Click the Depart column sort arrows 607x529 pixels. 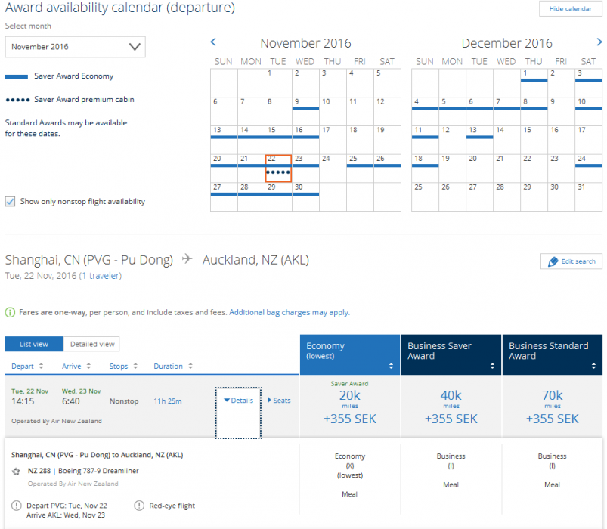pos(41,365)
